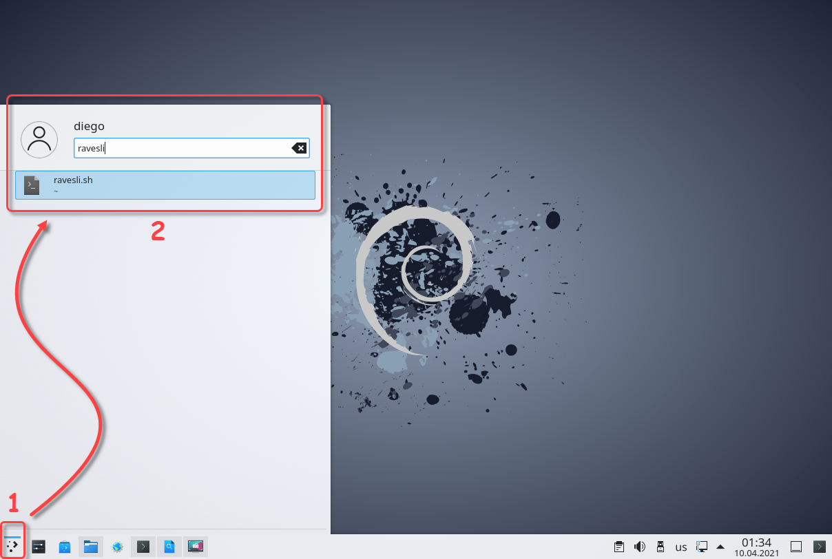Screen dimensions: 832x559
Task: Open the Konsole terminal task in taskbar
Action: (143, 547)
